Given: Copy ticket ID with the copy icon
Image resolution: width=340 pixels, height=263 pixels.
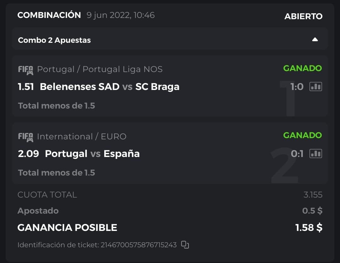Looking at the screenshot, I should click(185, 245).
